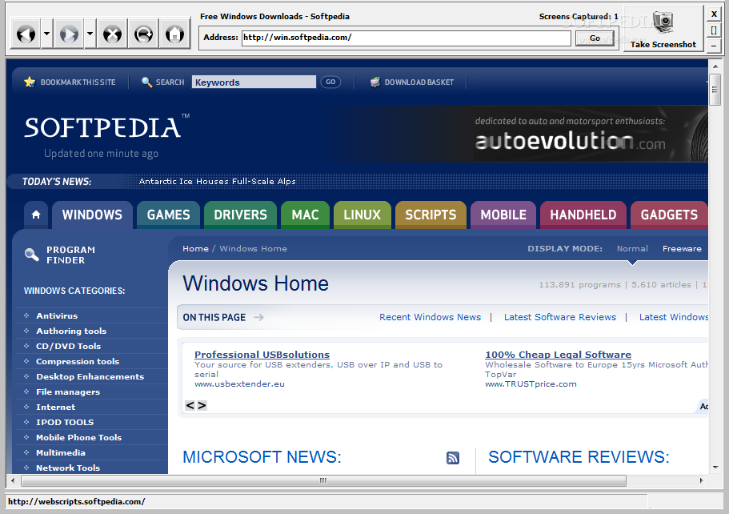
Task: Open the Authoring tools category
Action: (x=71, y=331)
